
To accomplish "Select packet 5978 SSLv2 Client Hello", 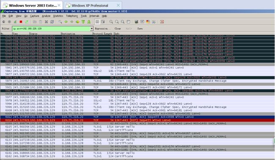I will [x=137, y=100].
